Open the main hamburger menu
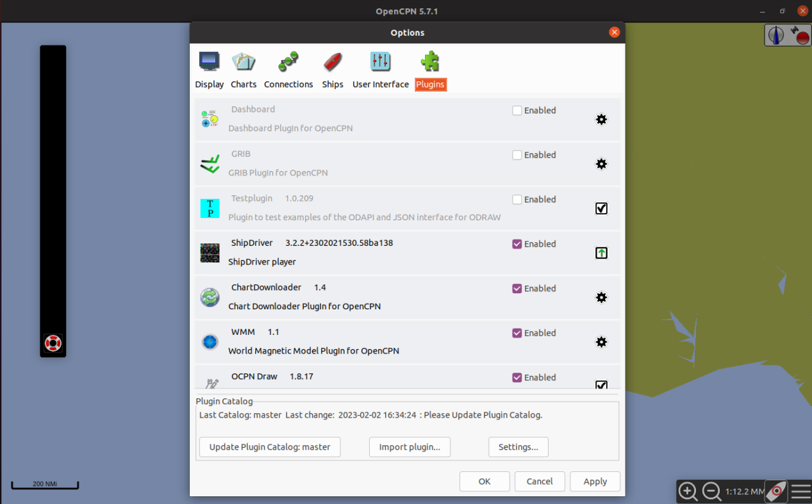 click(x=801, y=491)
